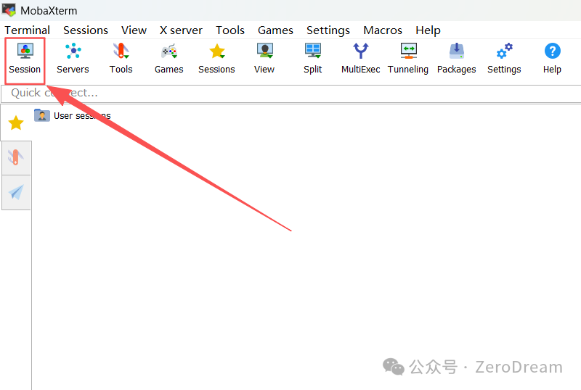581x390 pixels.
Task: Open the Packages toolbar icon
Action: click(x=457, y=59)
